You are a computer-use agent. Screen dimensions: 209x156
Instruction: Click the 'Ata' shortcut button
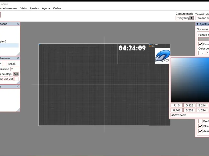tap(16, 74)
